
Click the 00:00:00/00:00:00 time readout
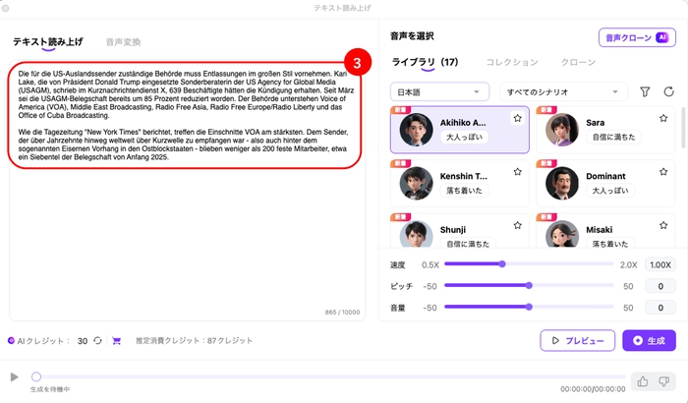[x=593, y=389]
